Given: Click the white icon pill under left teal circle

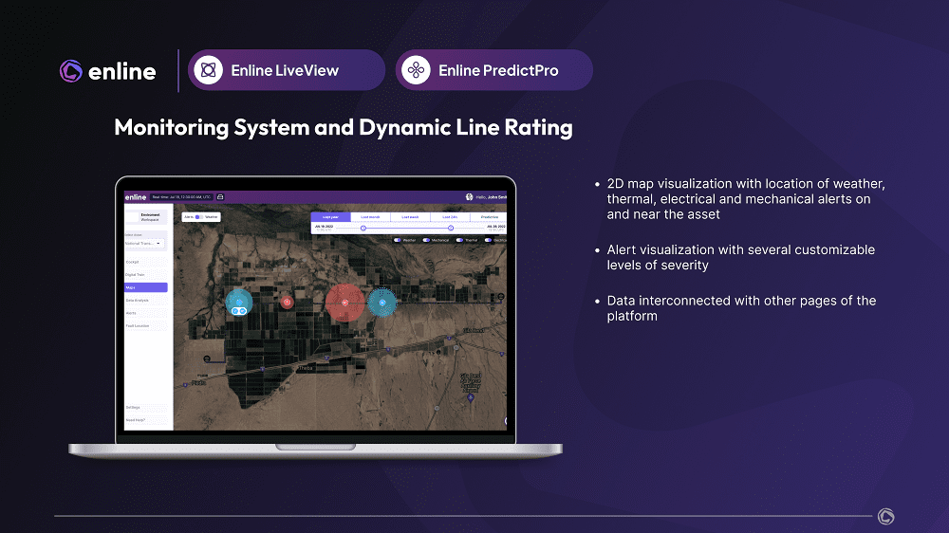Looking at the screenshot, I should click(x=239, y=311).
